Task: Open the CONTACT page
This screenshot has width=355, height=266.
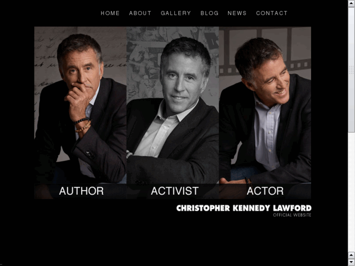Action: pos(271,13)
